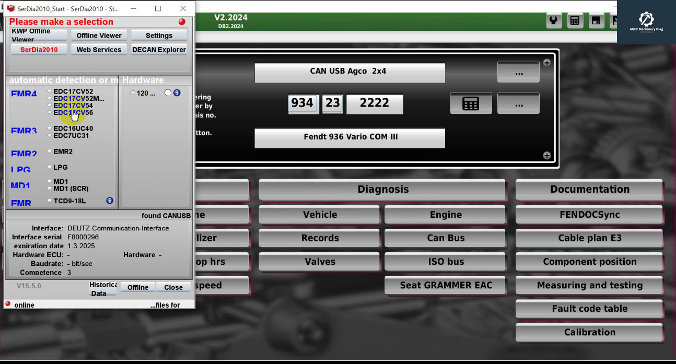This screenshot has width=676, height=364.
Task: Click the expander plus at bottom of connection panel
Action: (546, 155)
